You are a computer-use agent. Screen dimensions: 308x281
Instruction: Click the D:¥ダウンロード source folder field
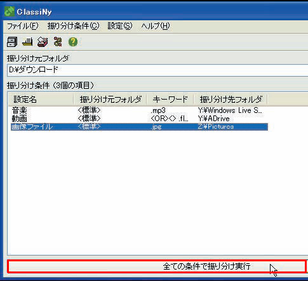point(157,70)
